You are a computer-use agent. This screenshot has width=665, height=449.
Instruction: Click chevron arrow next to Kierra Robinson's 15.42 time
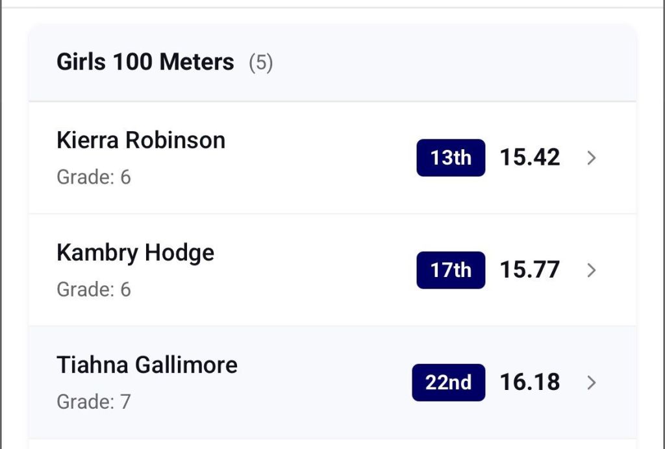point(591,158)
